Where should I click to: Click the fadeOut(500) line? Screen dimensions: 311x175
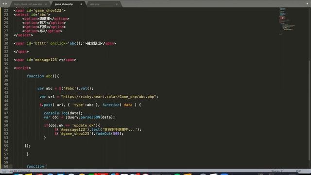tap(89, 134)
